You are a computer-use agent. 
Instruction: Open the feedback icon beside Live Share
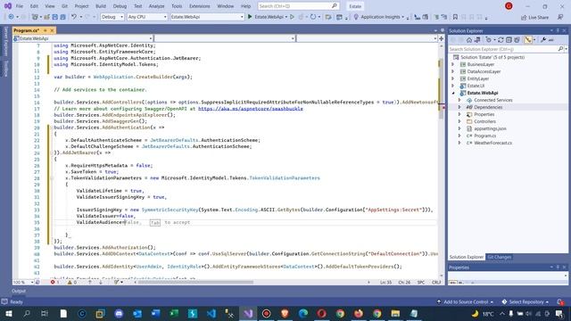pyautogui.click(x=560, y=17)
